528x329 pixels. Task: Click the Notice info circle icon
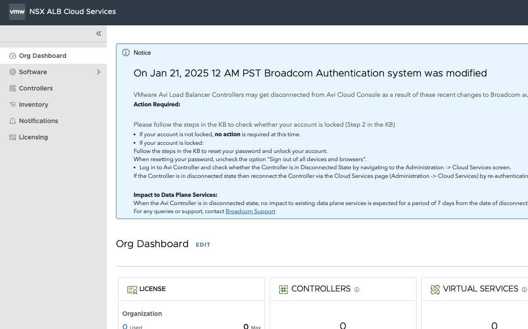click(x=125, y=53)
